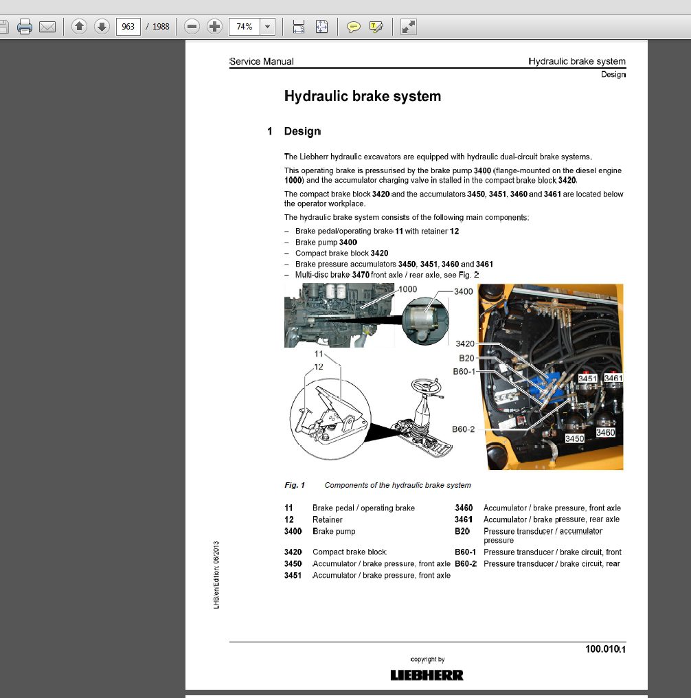Click the brake pump image labeled 3400
The width and height of the screenshot is (691, 698).
pos(424,321)
